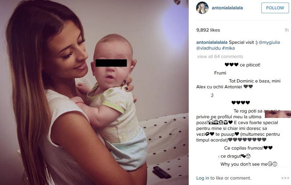Click the main post photo
Image resolution: width=291 pixels, height=185 pixels.
point(94,92)
